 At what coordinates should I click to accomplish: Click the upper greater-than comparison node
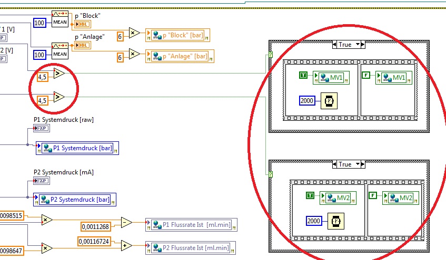pyautogui.click(x=59, y=74)
